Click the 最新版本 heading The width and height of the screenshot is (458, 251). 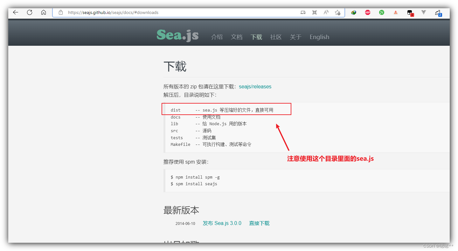click(181, 210)
